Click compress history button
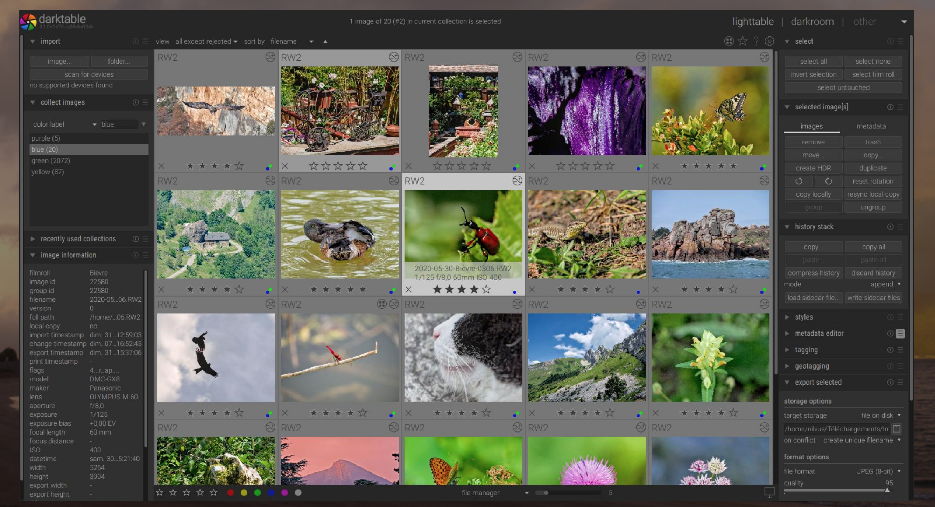Screen dimensions: 935x507 click(814, 273)
